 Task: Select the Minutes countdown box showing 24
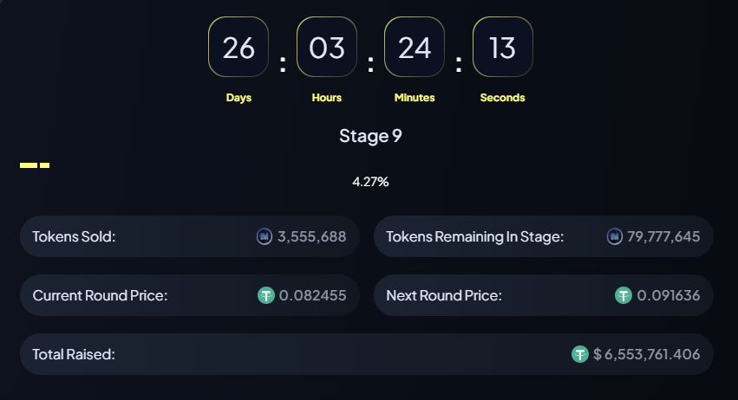[415, 47]
